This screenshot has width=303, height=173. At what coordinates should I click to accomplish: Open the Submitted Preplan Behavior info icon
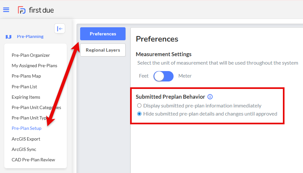click(210, 97)
